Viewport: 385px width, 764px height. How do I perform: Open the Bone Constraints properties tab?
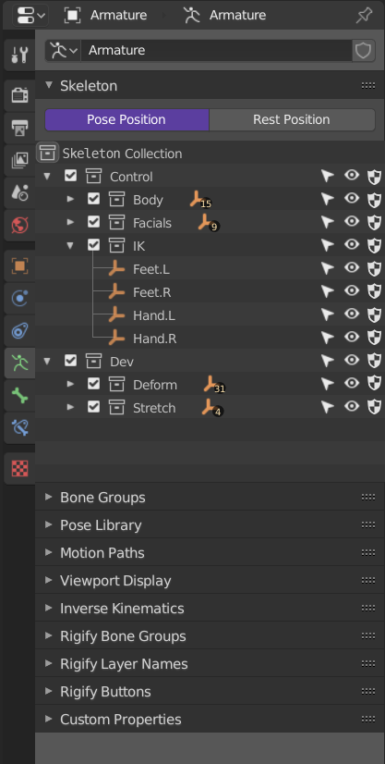(19, 428)
